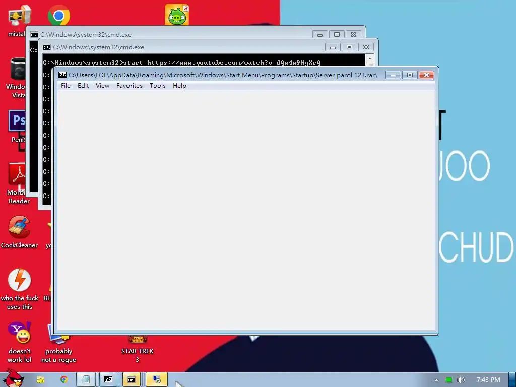Viewport: 516px width, 387px height.
Task: Open the Favorites menu in 7-Zip
Action: click(130, 86)
